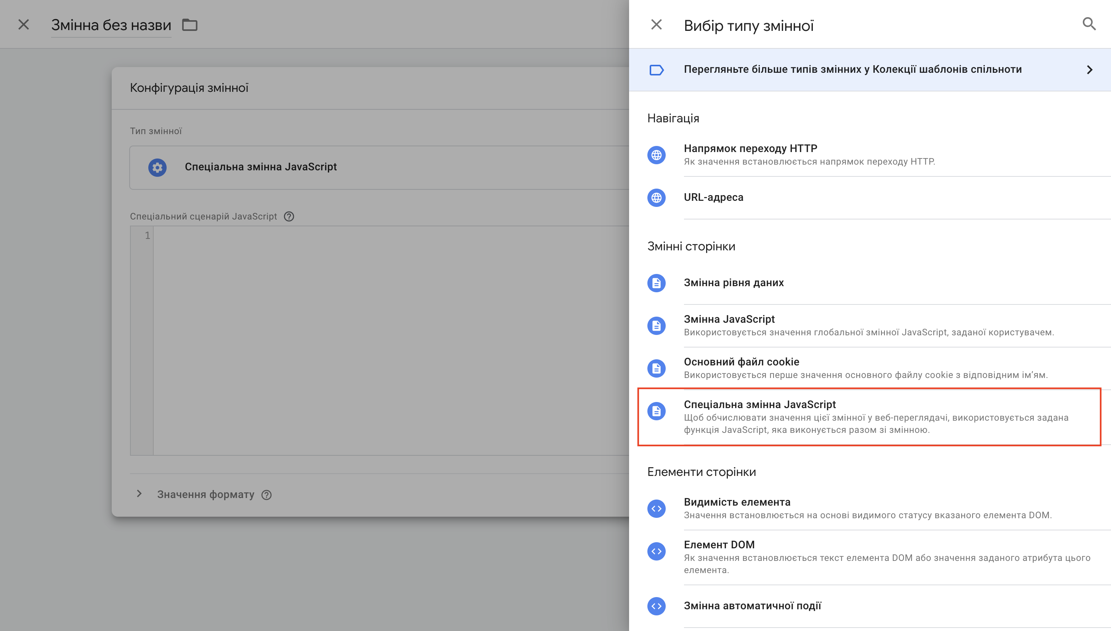
Task: Select the Видимість елемента DOM icon
Action: pyautogui.click(x=659, y=504)
